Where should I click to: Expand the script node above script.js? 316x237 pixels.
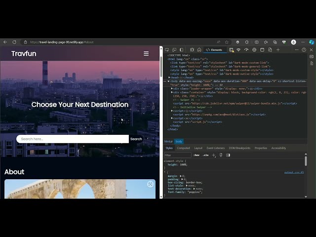pos(172,118)
